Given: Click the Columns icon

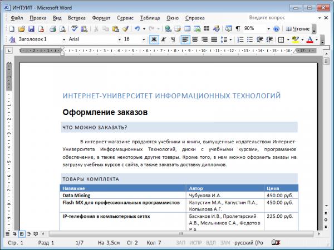Looking at the screenshot, I should click(207, 29).
